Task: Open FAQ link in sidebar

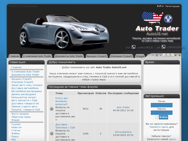Action: coord(13,139)
